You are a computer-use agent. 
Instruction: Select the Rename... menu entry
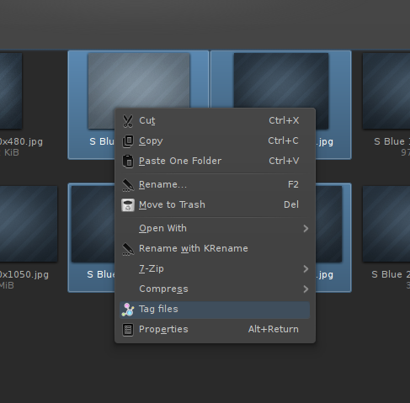[x=215, y=185]
